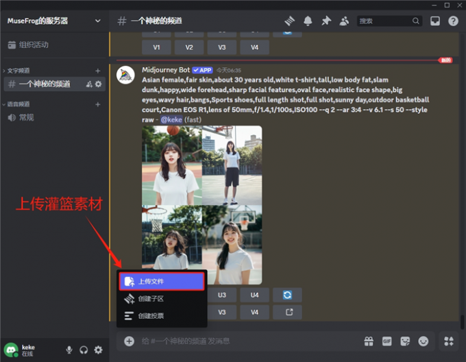Open notification settings bell icon
Screen dimensions: 466x362
pos(308,21)
